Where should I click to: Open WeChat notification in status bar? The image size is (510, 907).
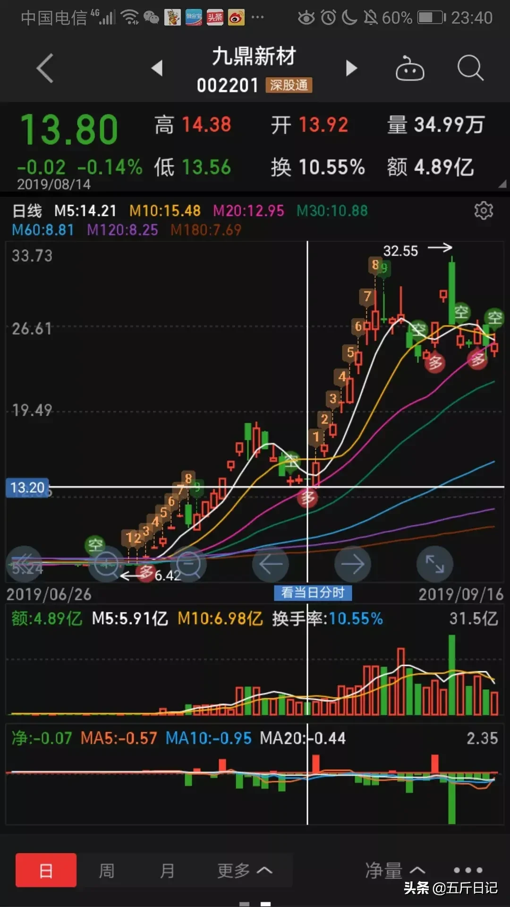152,18
